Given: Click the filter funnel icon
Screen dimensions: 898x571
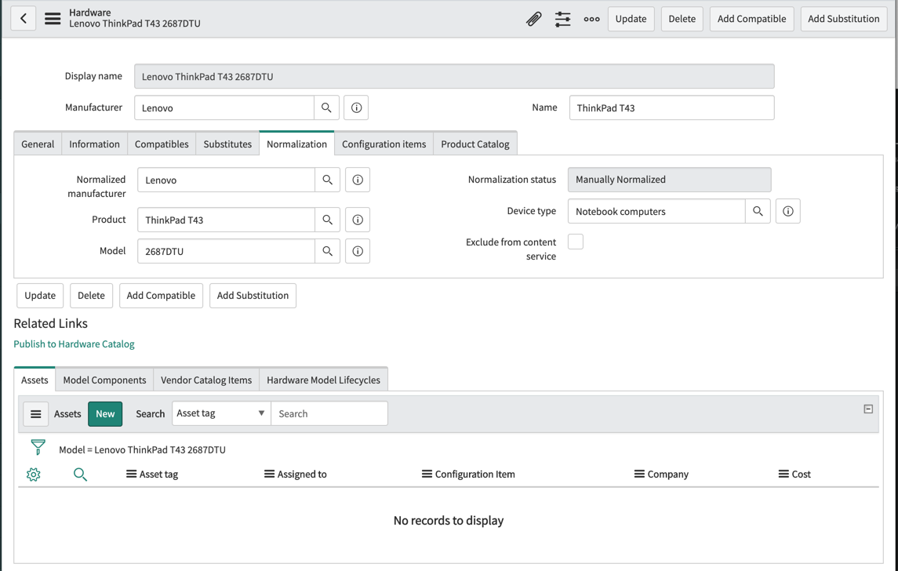Looking at the screenshot, I should coord(38,447).
